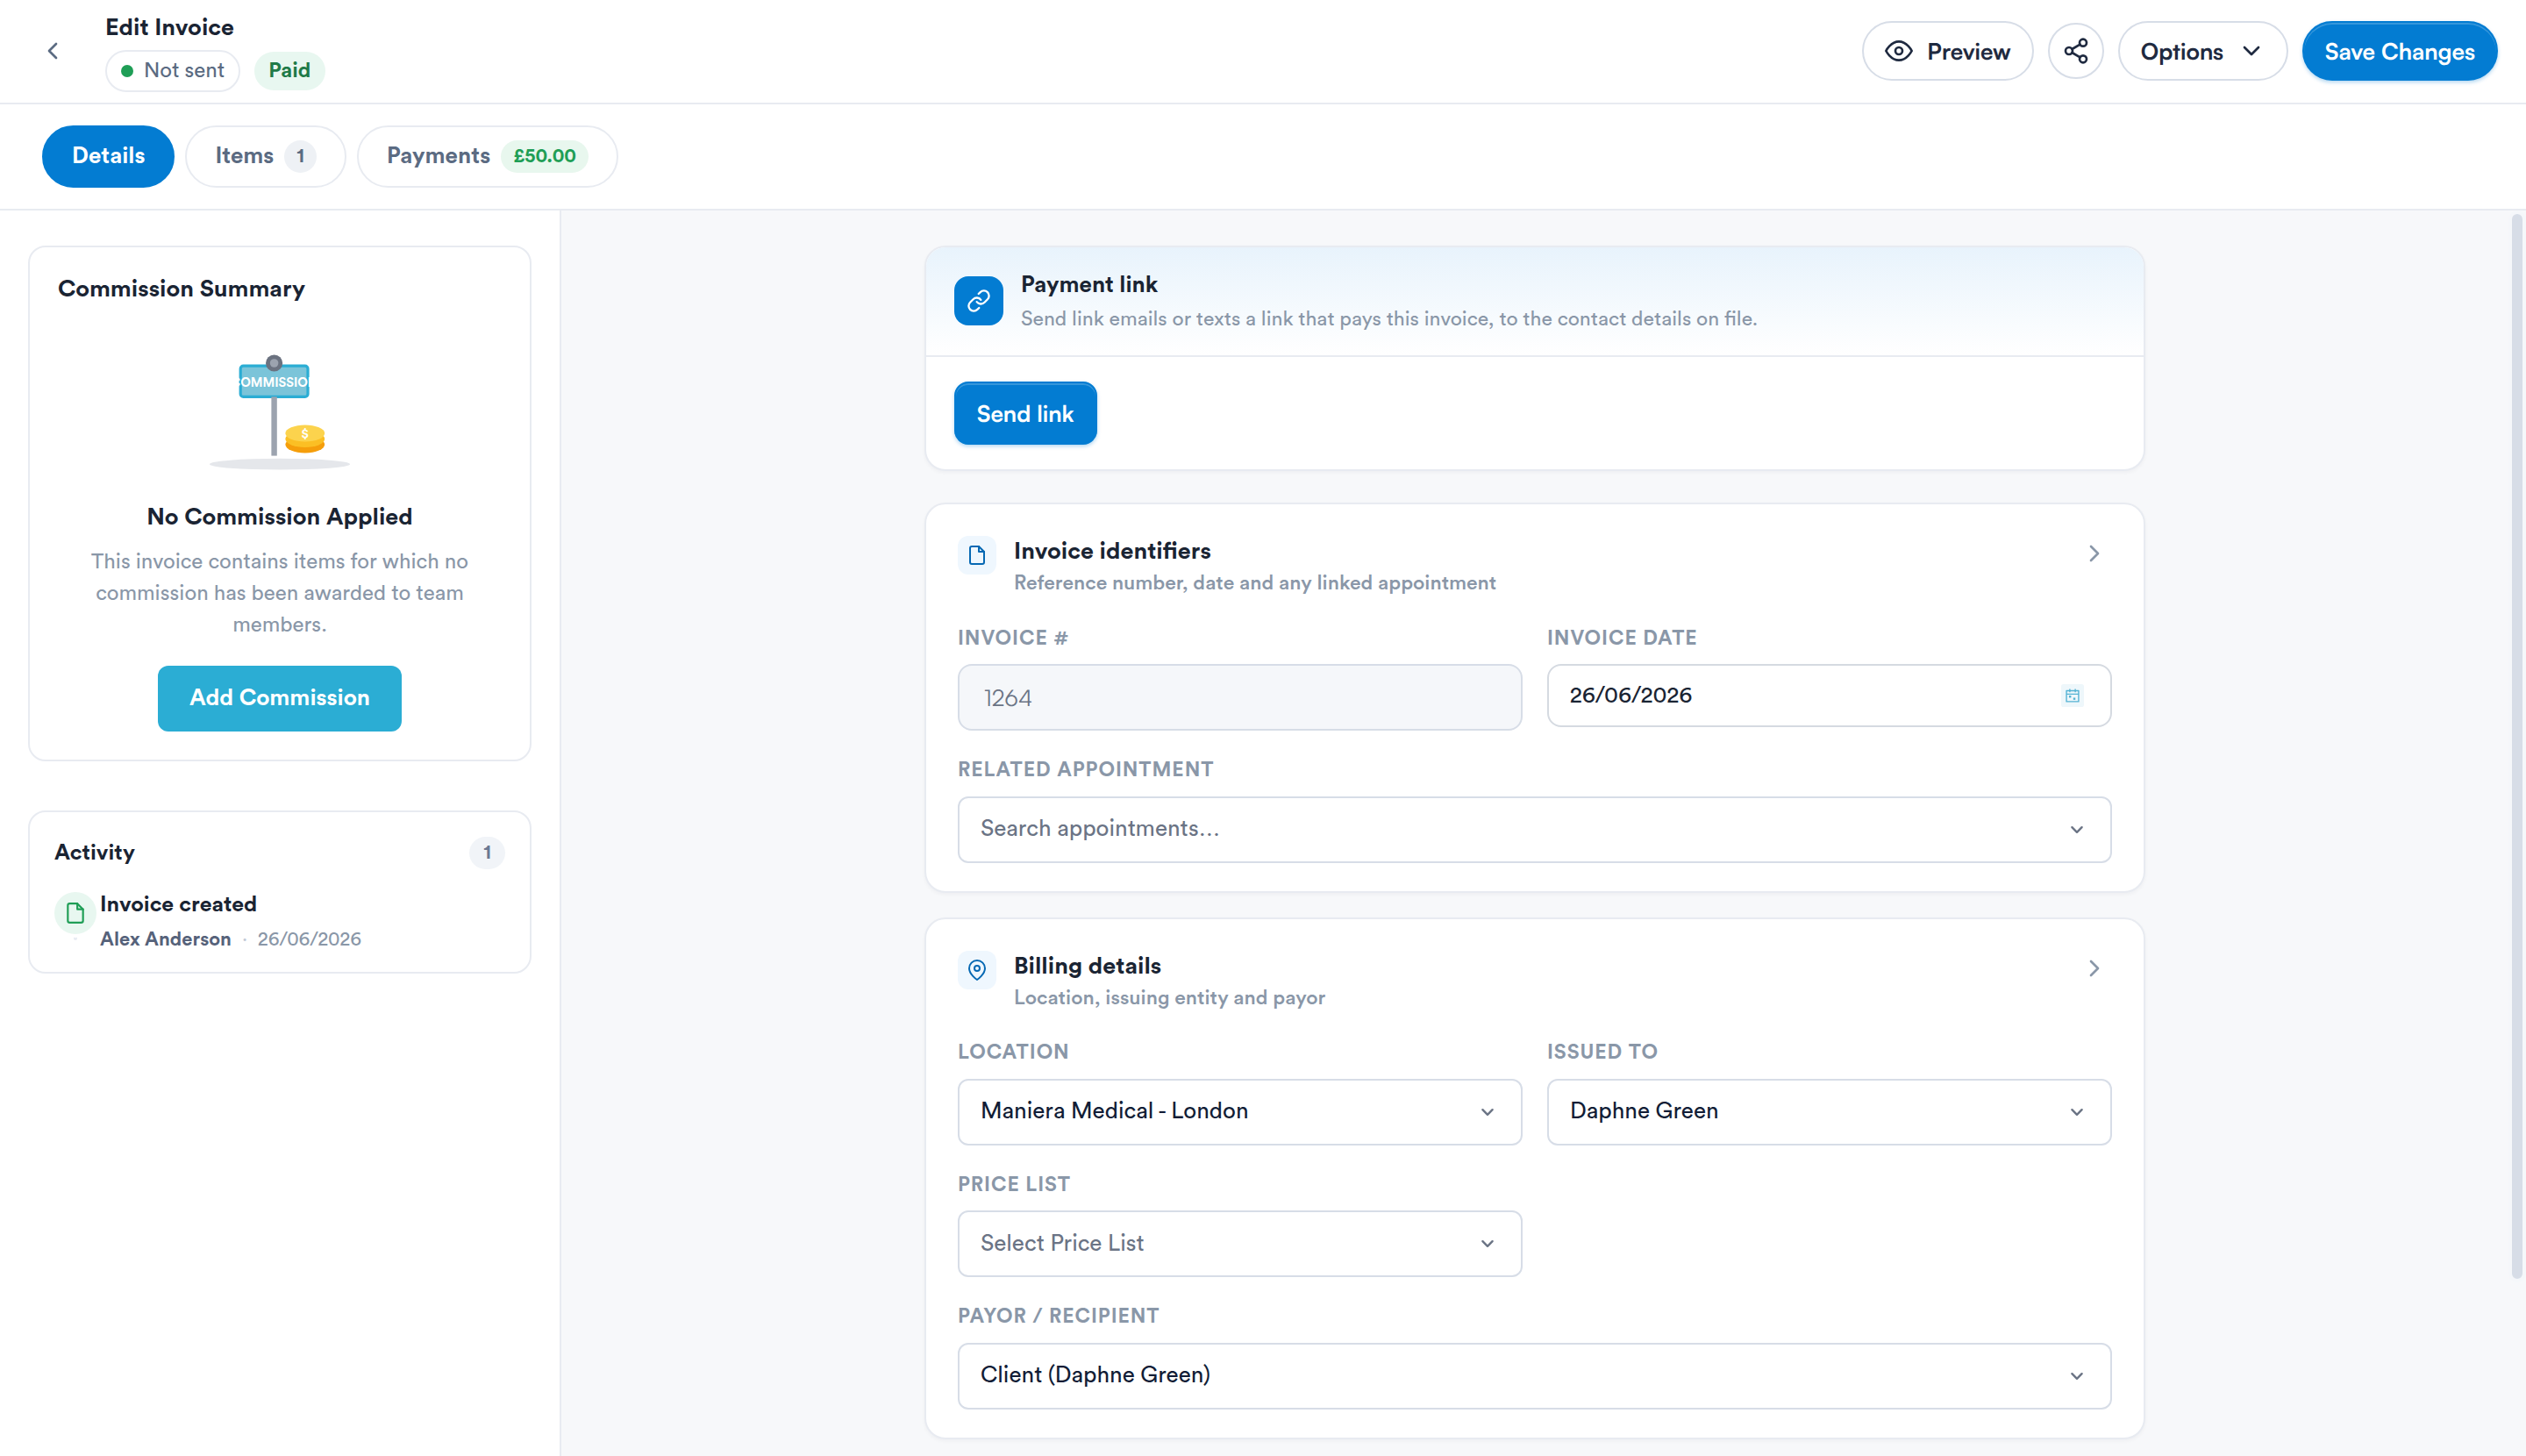Click the Activity count badge 1
2526x1456 pixels.
pyautogui.click(x=487, y=853)
